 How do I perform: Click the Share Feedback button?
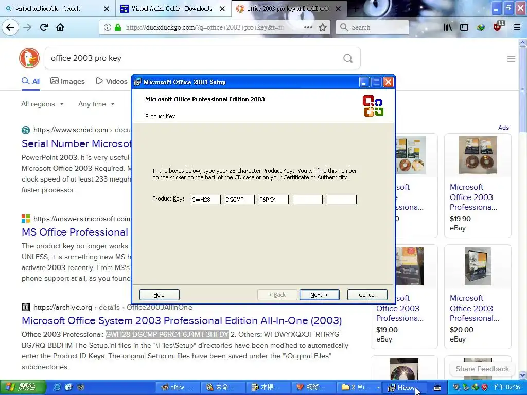[x=482, y=369]
